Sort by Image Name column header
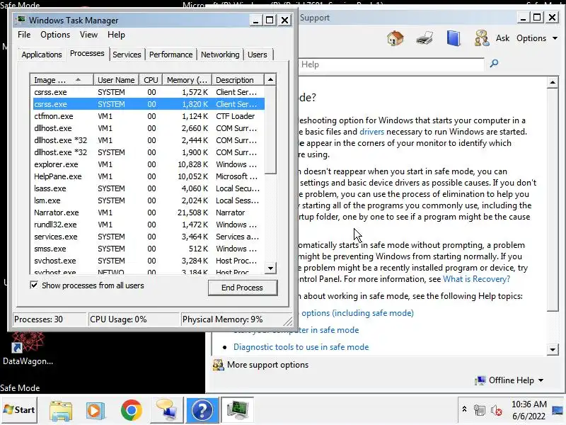The height and width of the screenshot is (425, 566). click(x=62, y=80)
